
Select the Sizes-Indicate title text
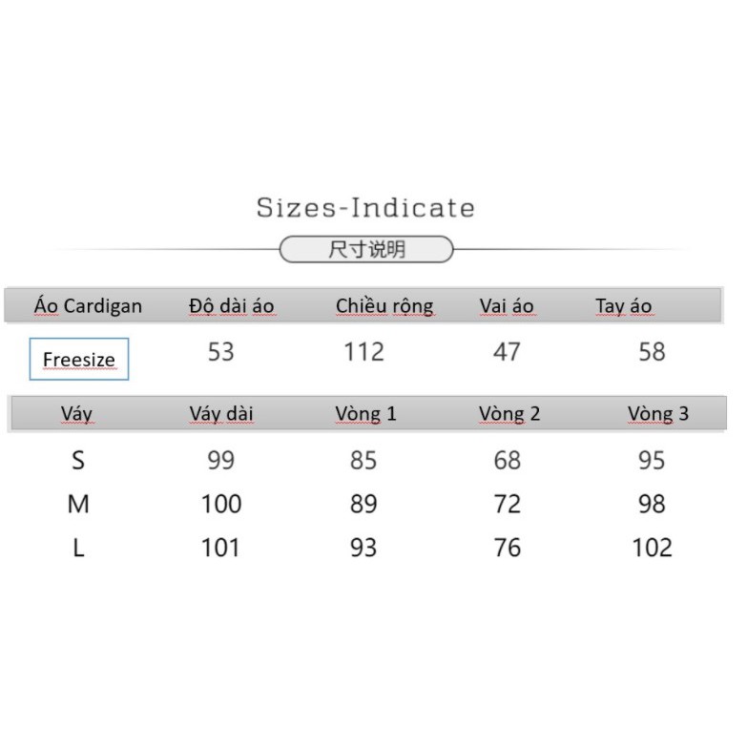[365, 208]
